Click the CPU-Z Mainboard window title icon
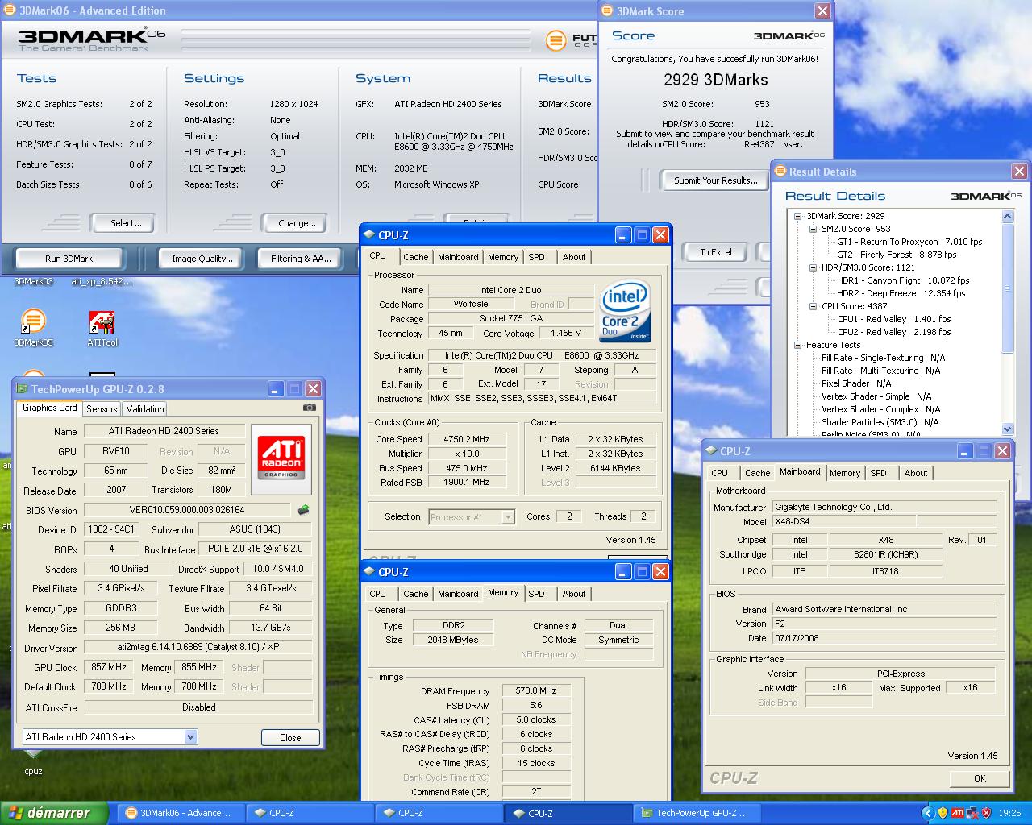 point(712,451)
